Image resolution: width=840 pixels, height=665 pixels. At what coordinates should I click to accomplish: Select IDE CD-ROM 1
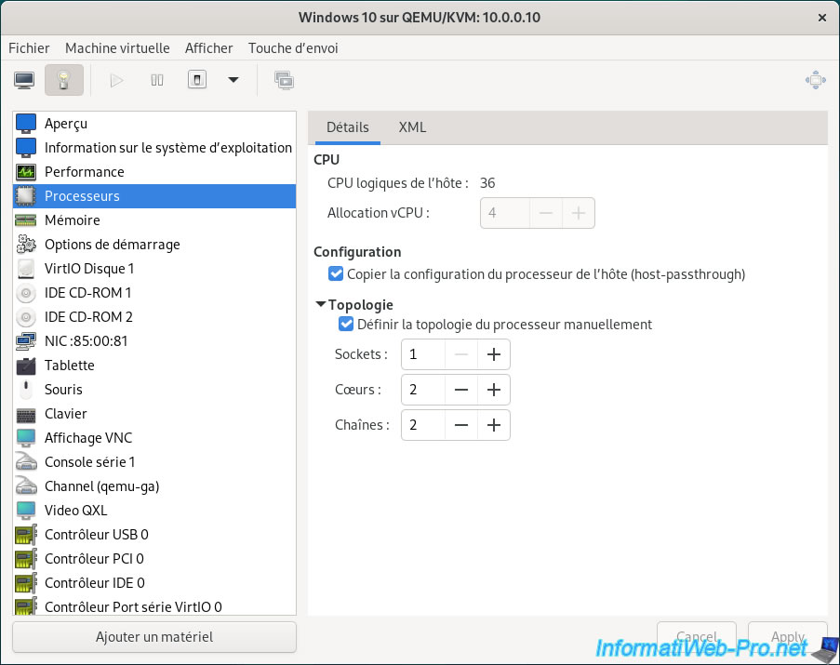154,293
